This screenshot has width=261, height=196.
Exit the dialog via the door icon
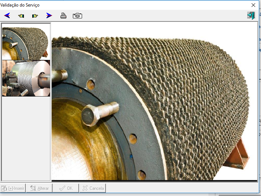point(251,16)
